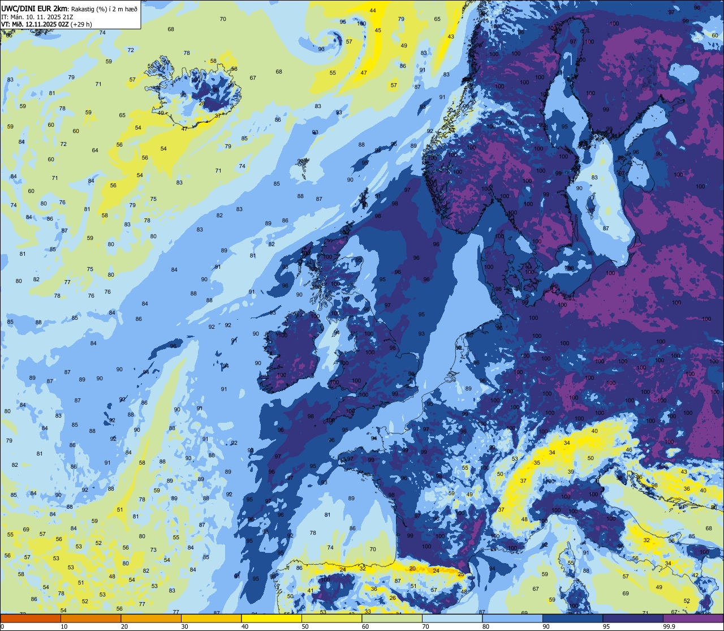724x631 pixels.
Task: Click the '44' humidity value at the top
Action: [x=373, y=11]
